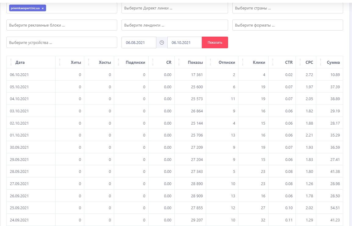Open the Выберите страны dropdown

(287, 8)
